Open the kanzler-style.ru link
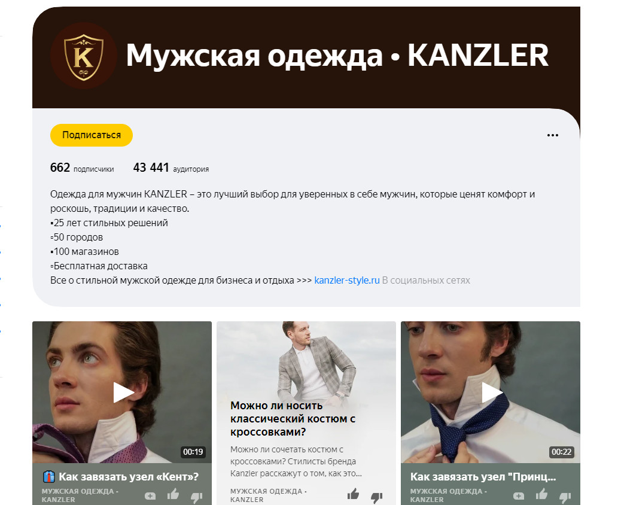 (346, 280)
